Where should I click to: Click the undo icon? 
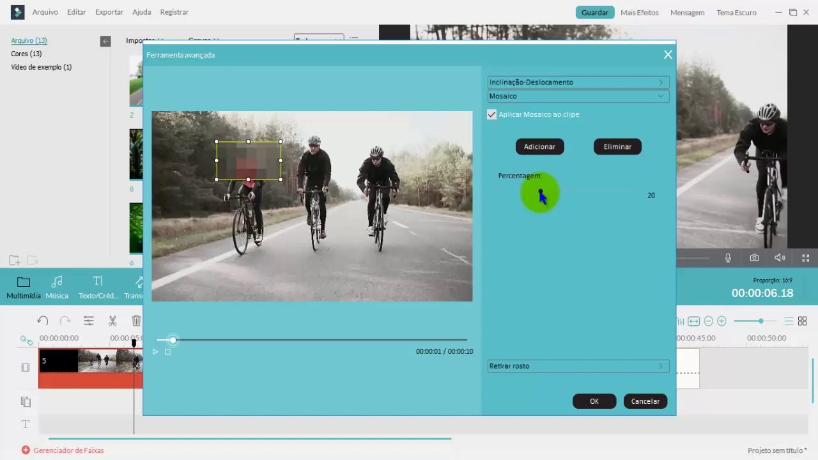point(43,321)
